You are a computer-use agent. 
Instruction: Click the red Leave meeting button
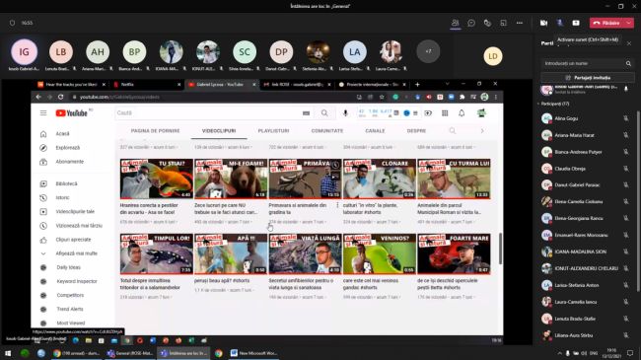click(x=607, y=23)
